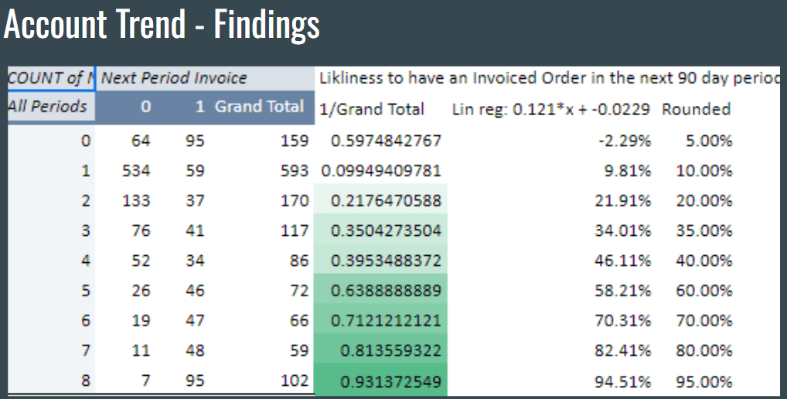The width and height of the screenshot is (787, 399).
Task: Click the "Likliness to have an Invoiced Order" heading
Action: [547, 78]
